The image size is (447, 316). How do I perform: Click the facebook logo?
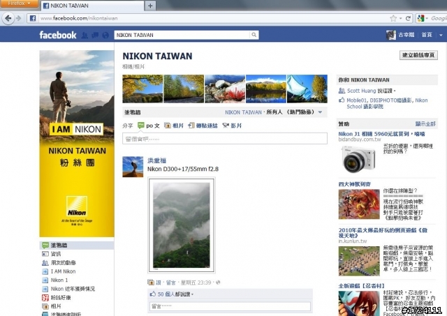(58, 35)
